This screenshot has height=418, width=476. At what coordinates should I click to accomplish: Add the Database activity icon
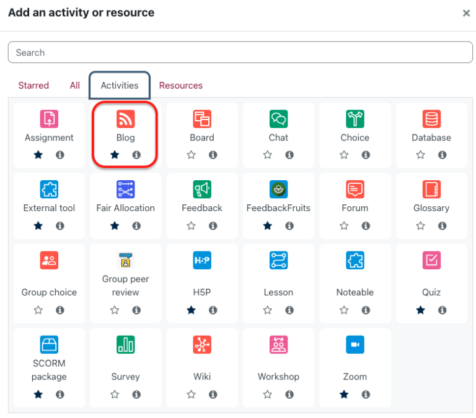pos(431,119)
